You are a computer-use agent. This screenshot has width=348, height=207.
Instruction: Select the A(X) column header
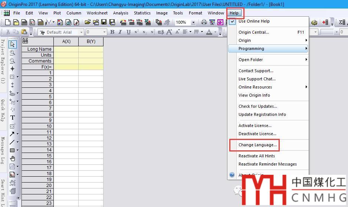(66, 41)
